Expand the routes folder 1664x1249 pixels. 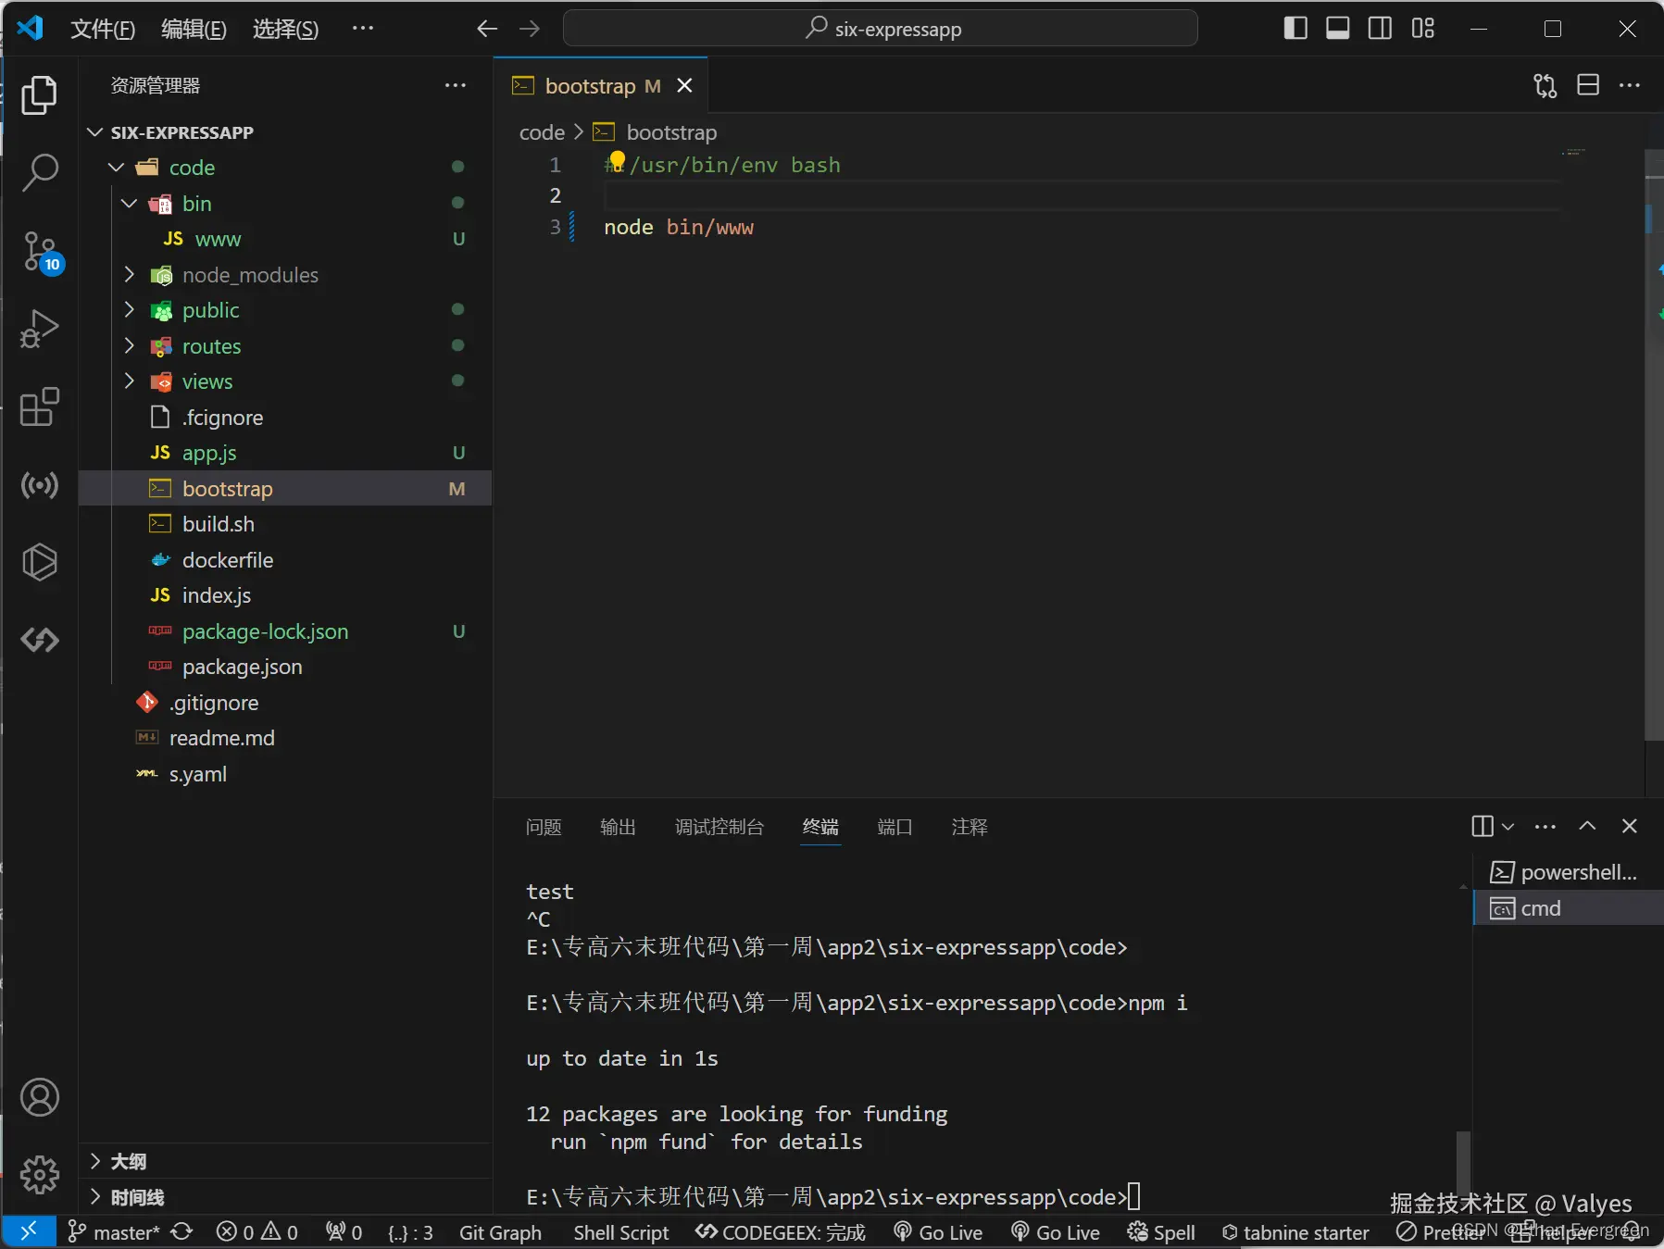[x=129, y=345]
